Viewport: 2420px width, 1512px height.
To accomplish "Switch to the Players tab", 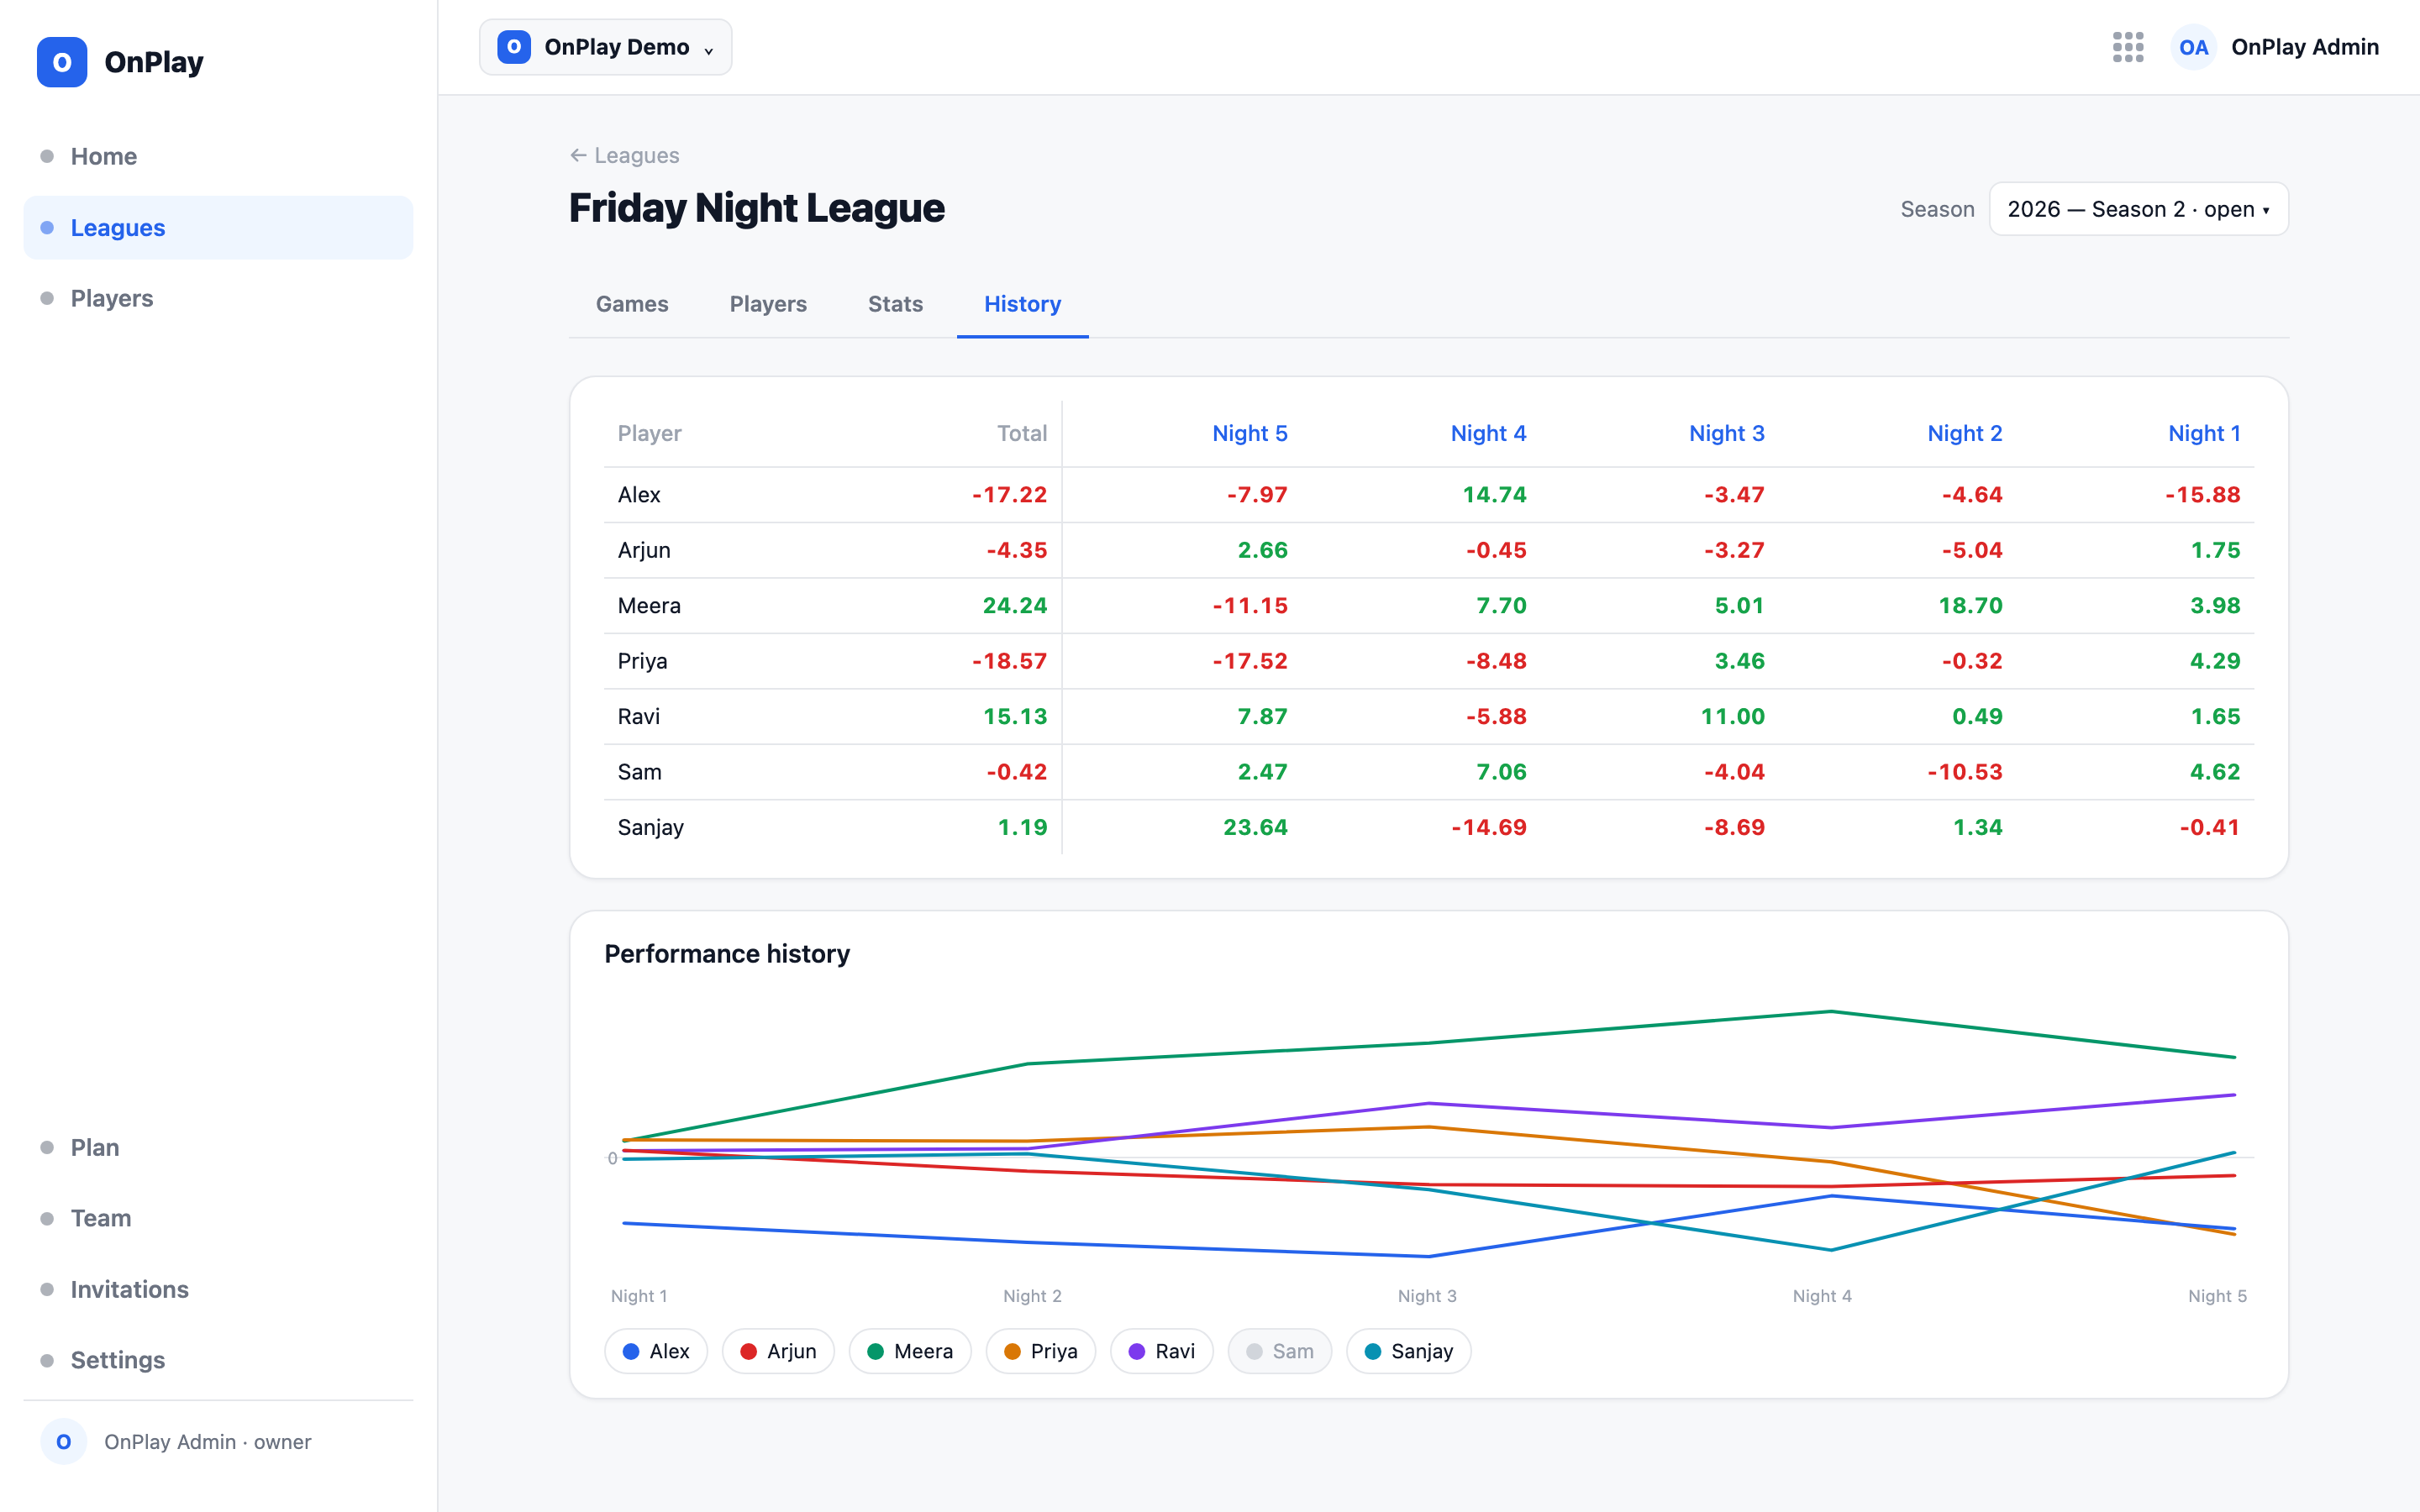I will tap(768, 304).
